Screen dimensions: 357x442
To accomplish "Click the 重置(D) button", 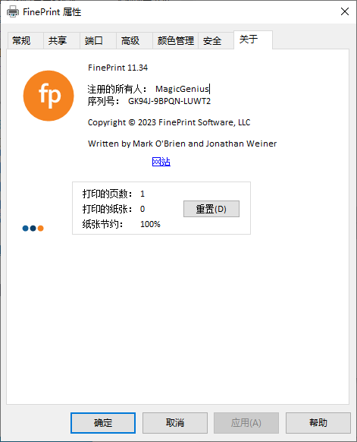I will click(x=211, y=209).
